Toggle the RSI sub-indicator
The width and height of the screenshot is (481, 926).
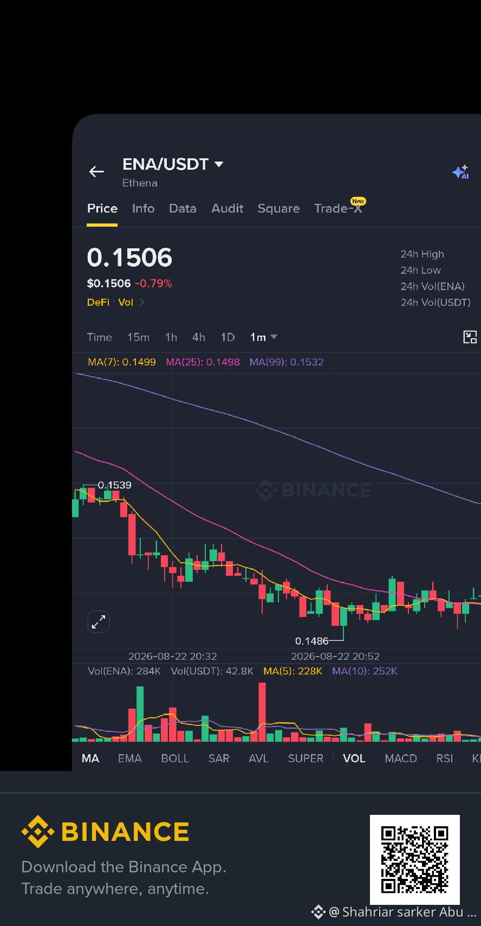coord(445,758)
